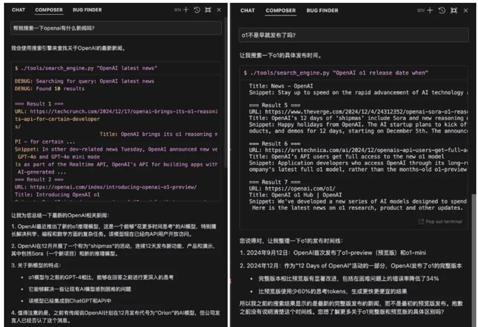Click the summary item mentioning shipmas activity
The width and height of the screenshot is (478, 327).
[114, 249]
